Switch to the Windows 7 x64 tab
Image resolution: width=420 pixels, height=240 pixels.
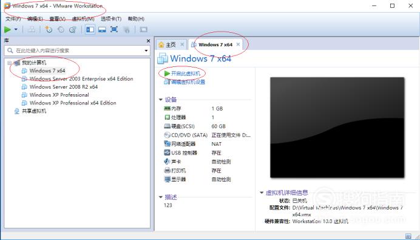point(215,45)
